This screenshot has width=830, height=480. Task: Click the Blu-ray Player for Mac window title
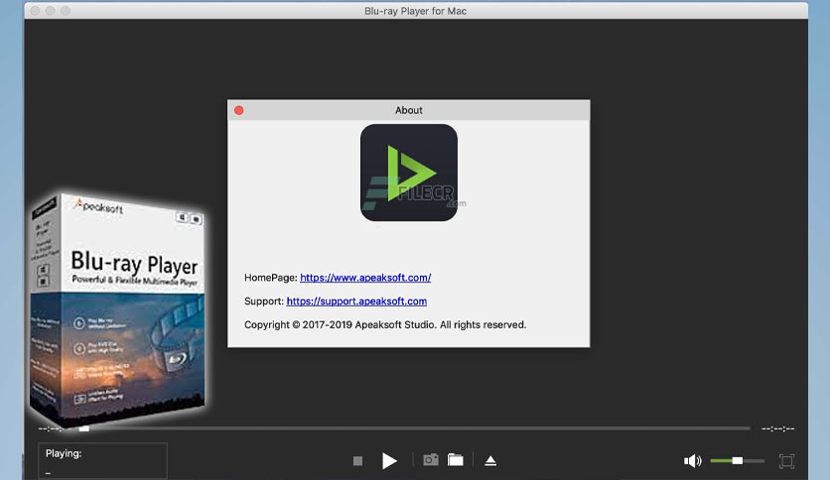click(x=416, y=11)
